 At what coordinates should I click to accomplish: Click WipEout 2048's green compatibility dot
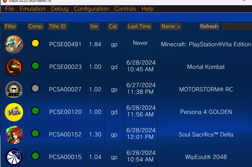[x=35, y=156]
